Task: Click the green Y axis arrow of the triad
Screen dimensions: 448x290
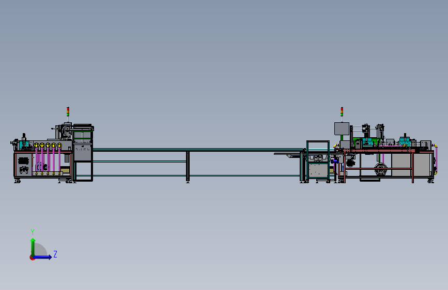Action: tap(33, 247)
